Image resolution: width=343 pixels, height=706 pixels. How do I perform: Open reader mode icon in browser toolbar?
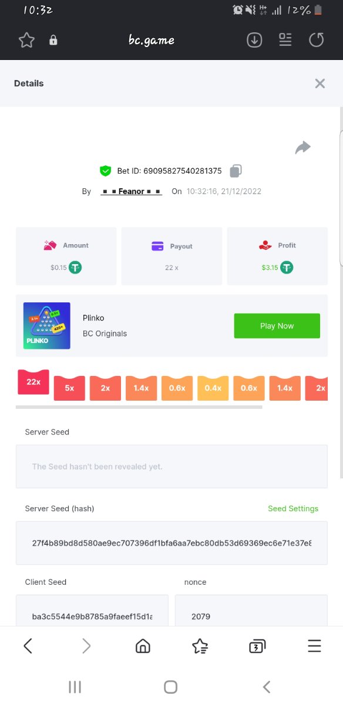285,40
